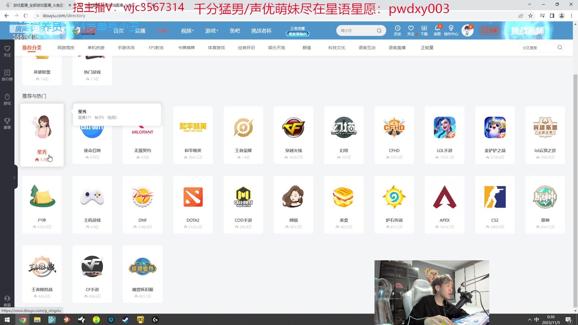Viewport: 578px width, 325px height.
Task: Open 消息 messages notification bell
Action: click(437, 30)
